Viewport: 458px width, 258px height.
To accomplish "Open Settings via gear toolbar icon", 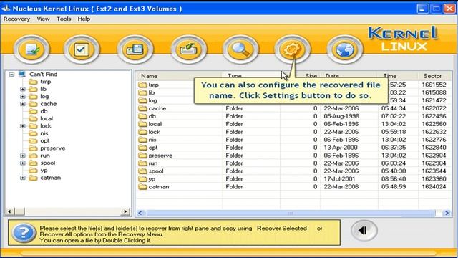I will tap(292, 49).
